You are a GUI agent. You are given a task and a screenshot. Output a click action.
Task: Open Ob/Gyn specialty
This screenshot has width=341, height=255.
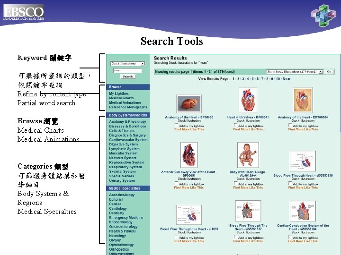point(115,240)
